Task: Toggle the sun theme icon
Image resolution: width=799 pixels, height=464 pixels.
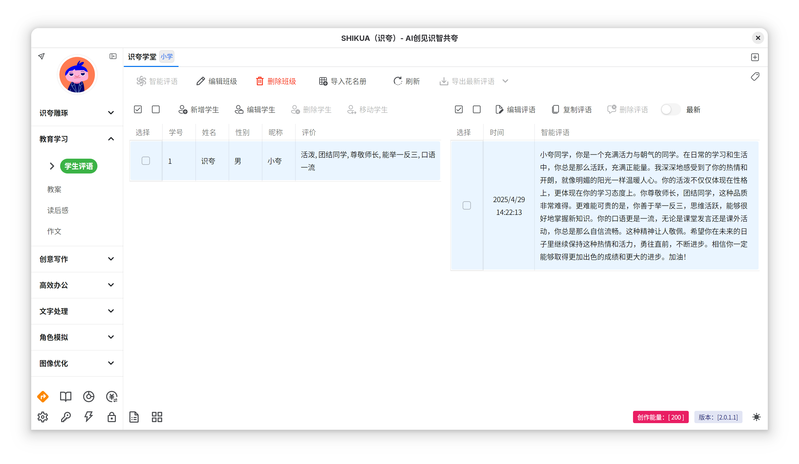Action: tap(757, 417)
